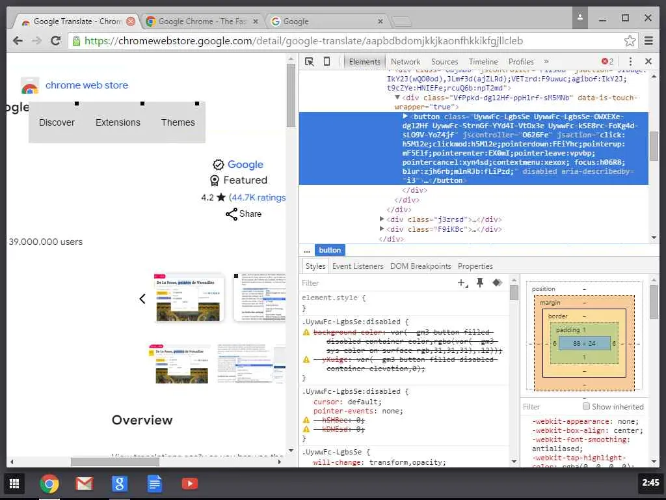Open Gmail from the taskbar
The image size is (666, 500).
pyautogui.click(x=84, y=484)
